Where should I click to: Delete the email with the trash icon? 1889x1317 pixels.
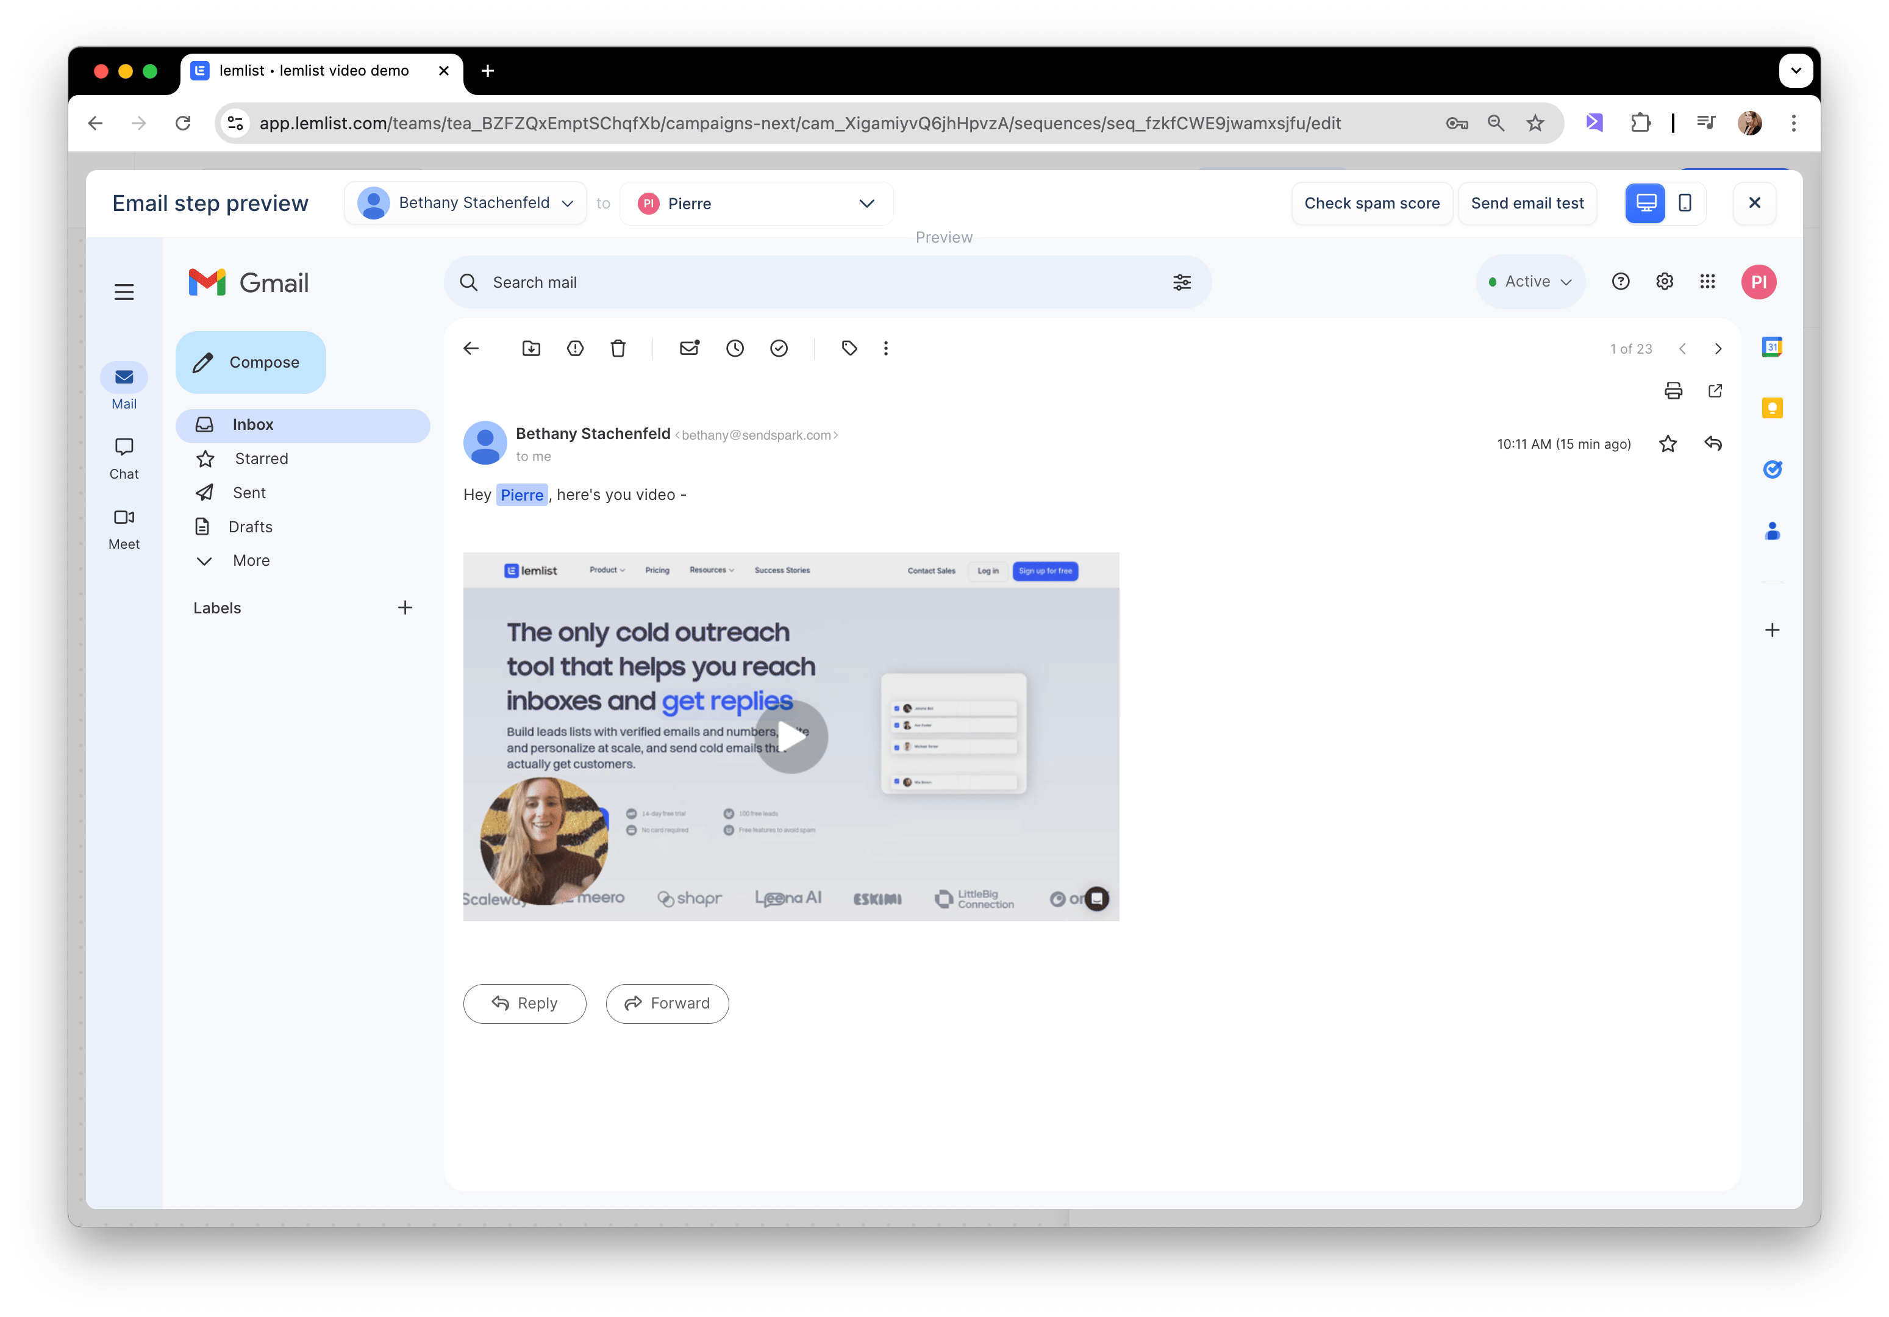click(x=619, y=349)
